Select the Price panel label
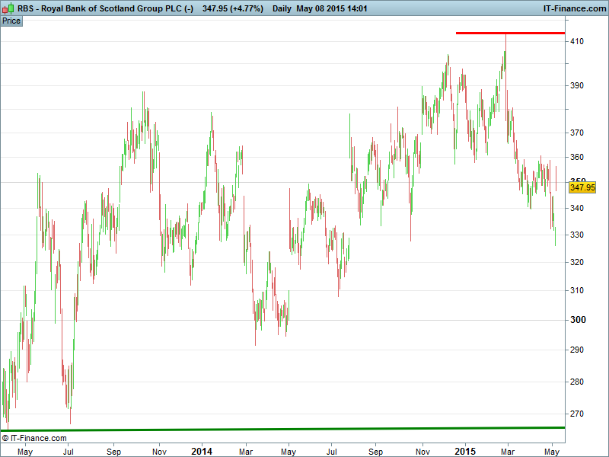The width and height of the screenshot is (609, 457). tap(11, 21)
